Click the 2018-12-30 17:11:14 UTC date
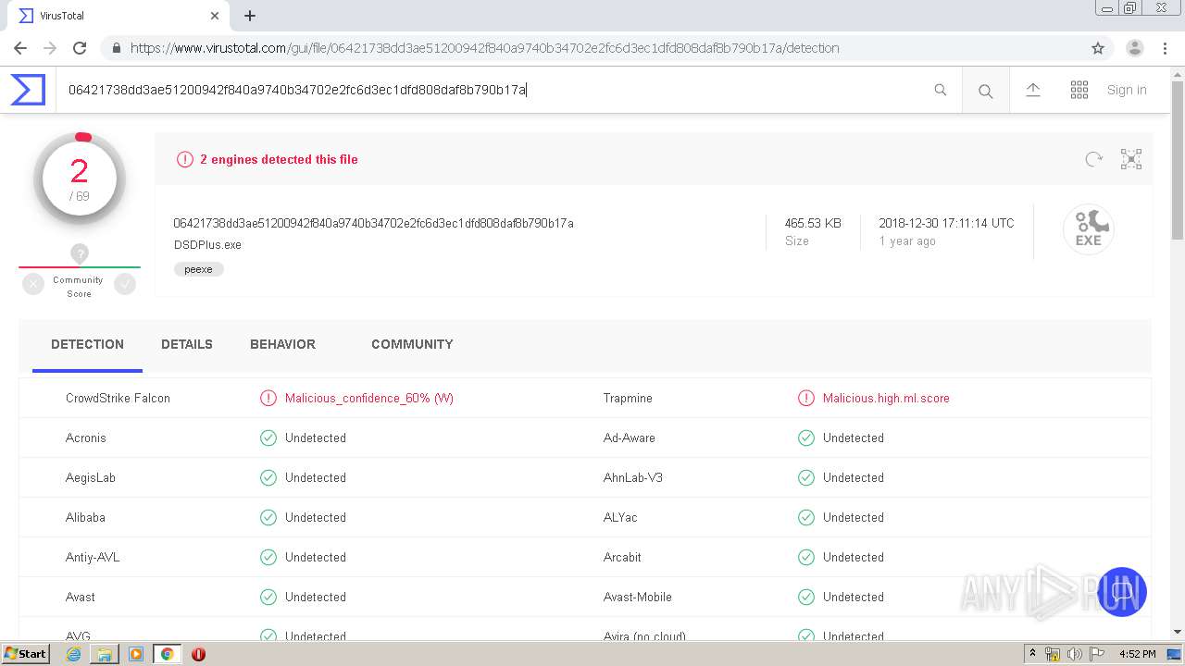This screenshot has width=1185, height=666. click(946, 223)
